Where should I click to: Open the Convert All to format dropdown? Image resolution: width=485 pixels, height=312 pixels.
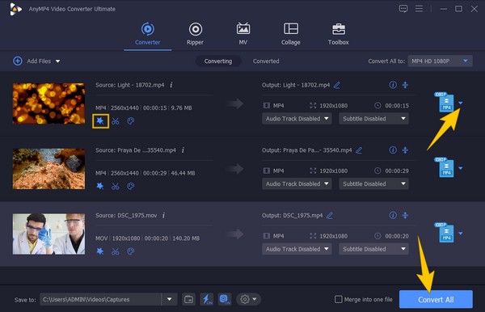(440, 61)
